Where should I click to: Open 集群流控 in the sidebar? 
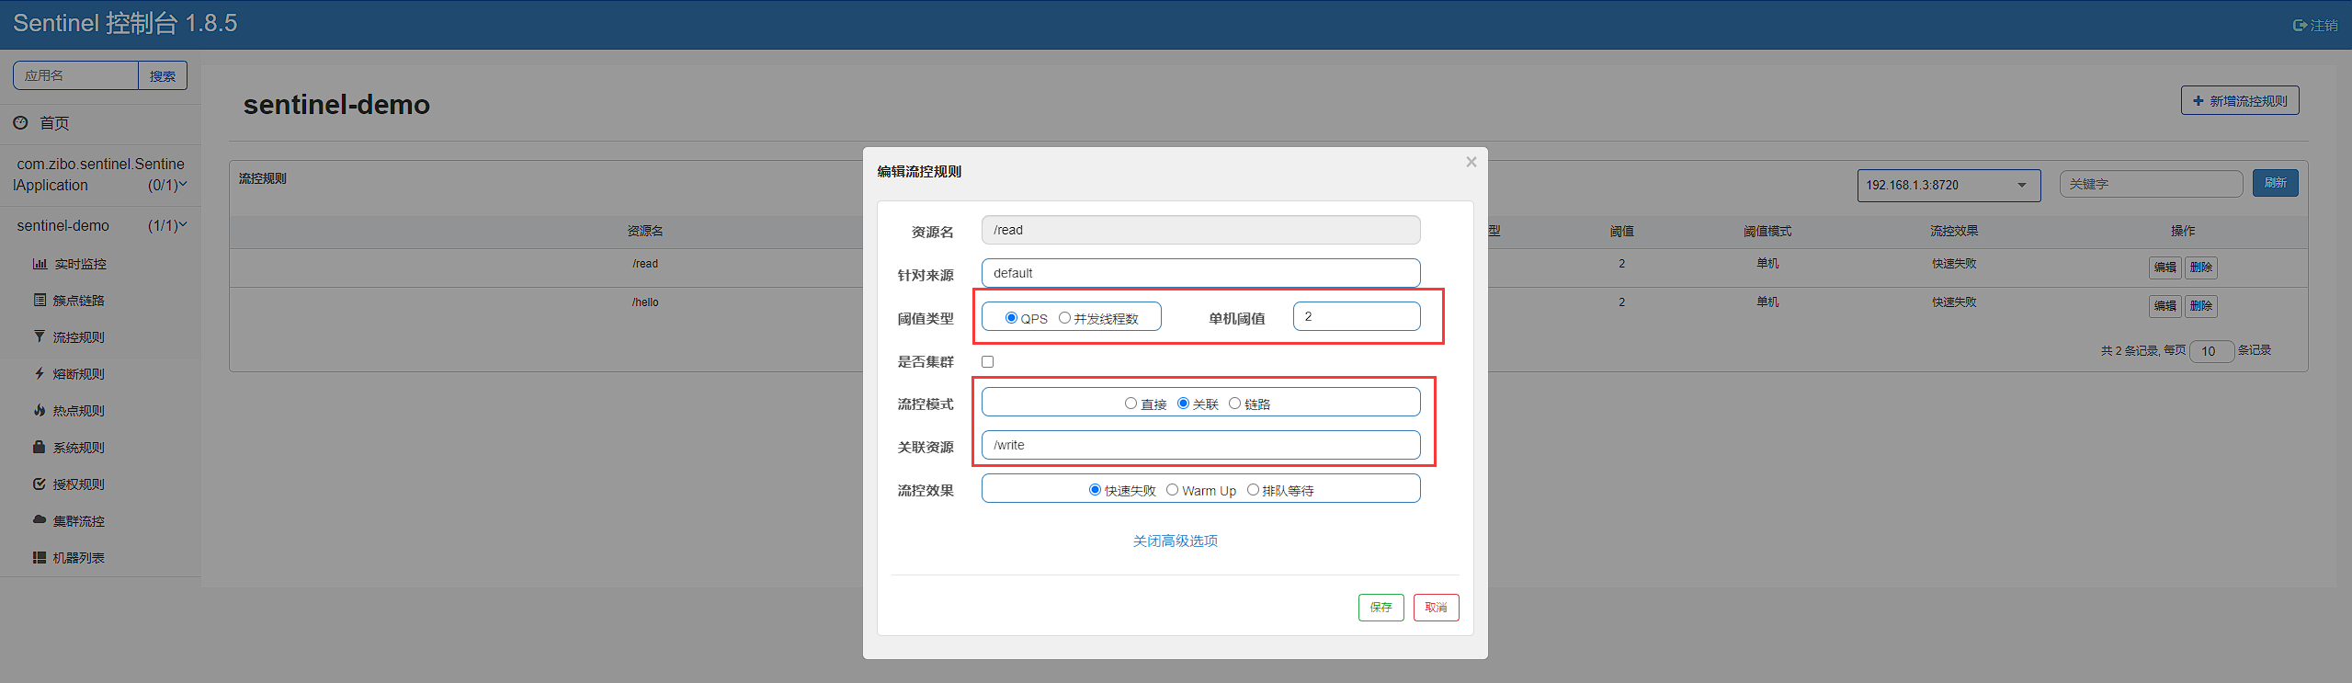point(79,521)
